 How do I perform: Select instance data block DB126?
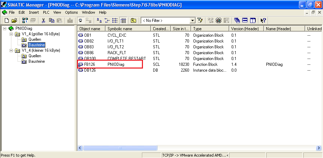90,70
